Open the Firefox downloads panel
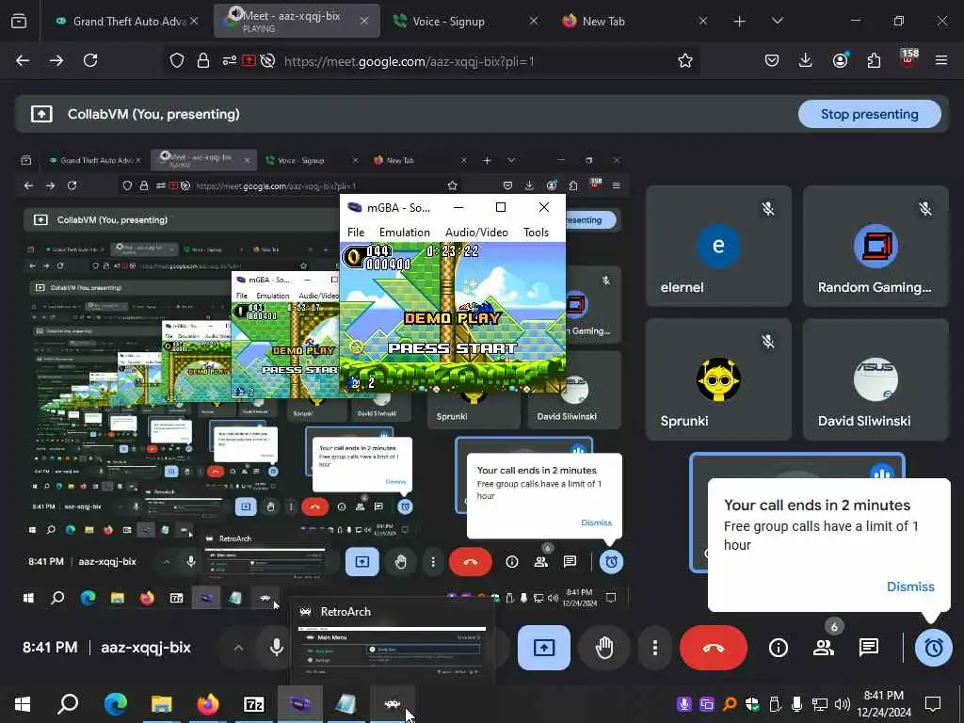 (806, 60)
